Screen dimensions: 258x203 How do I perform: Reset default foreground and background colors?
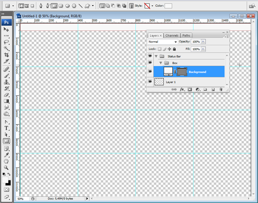pyautogui.click(x=4, y=174)
